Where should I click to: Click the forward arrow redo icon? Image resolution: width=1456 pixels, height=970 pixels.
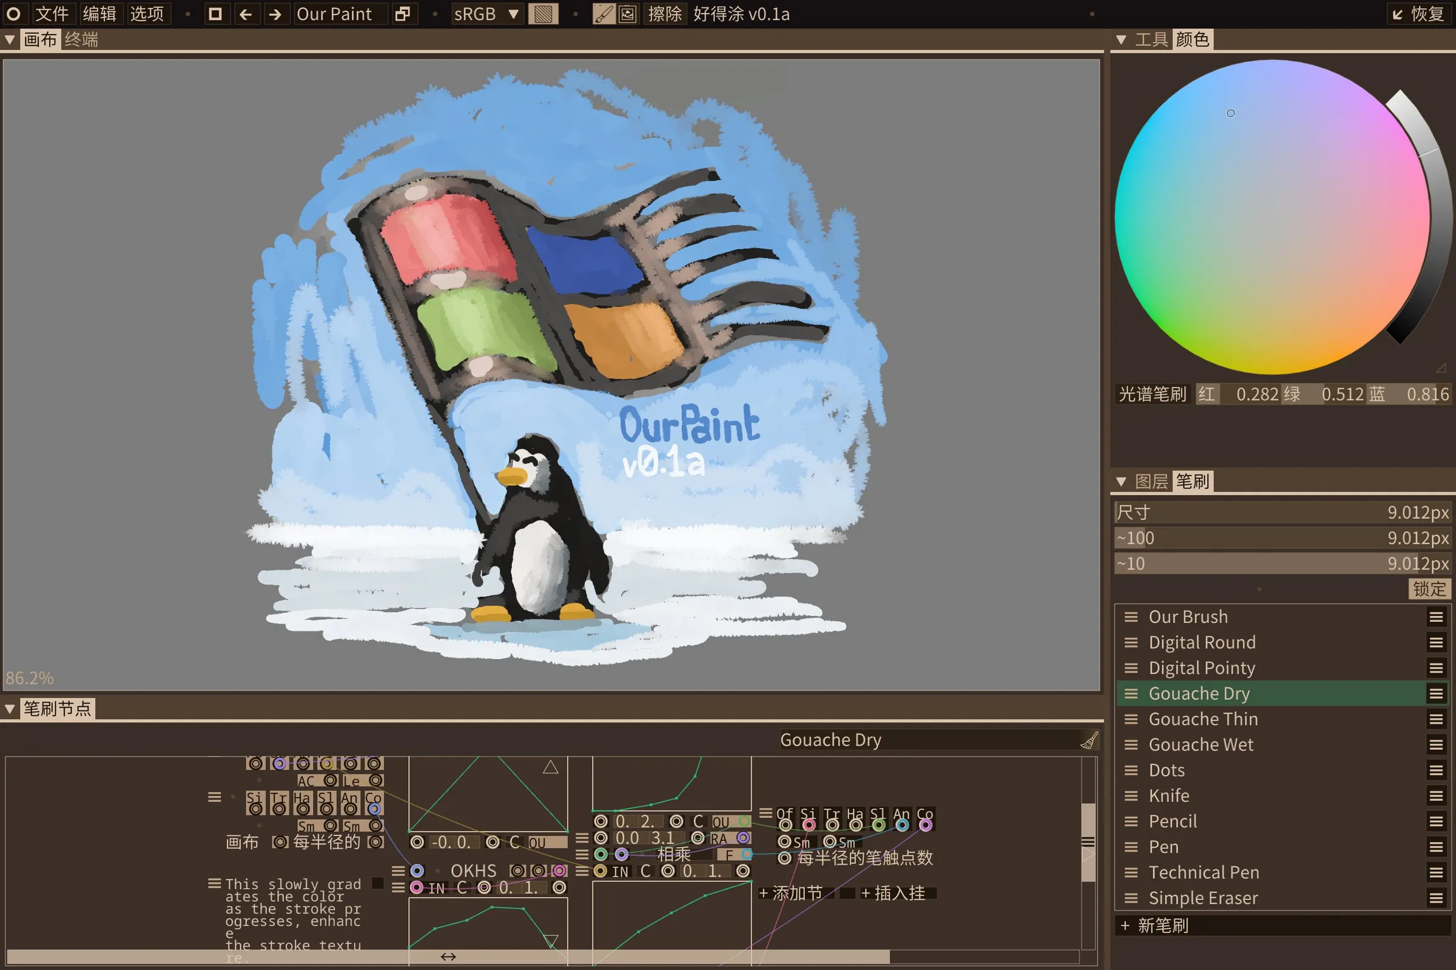coord(276,13)
